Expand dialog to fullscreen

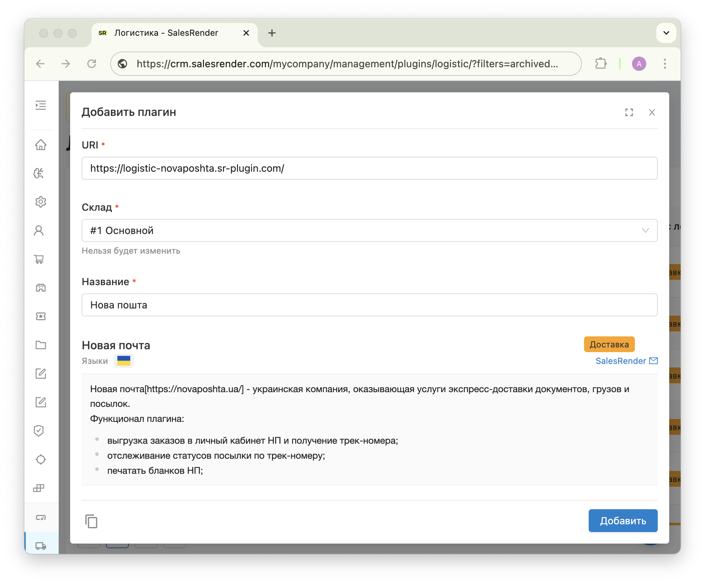(x=629, y=112)
